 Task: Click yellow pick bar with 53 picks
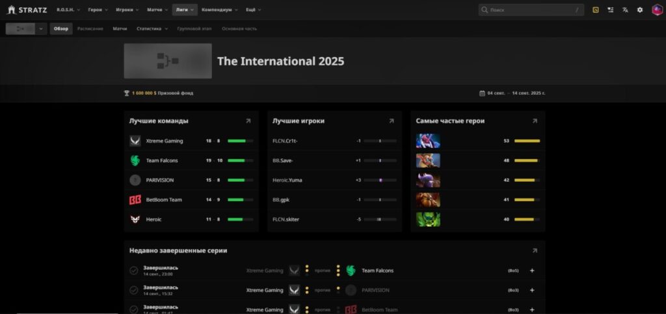[x=527, y=141]
